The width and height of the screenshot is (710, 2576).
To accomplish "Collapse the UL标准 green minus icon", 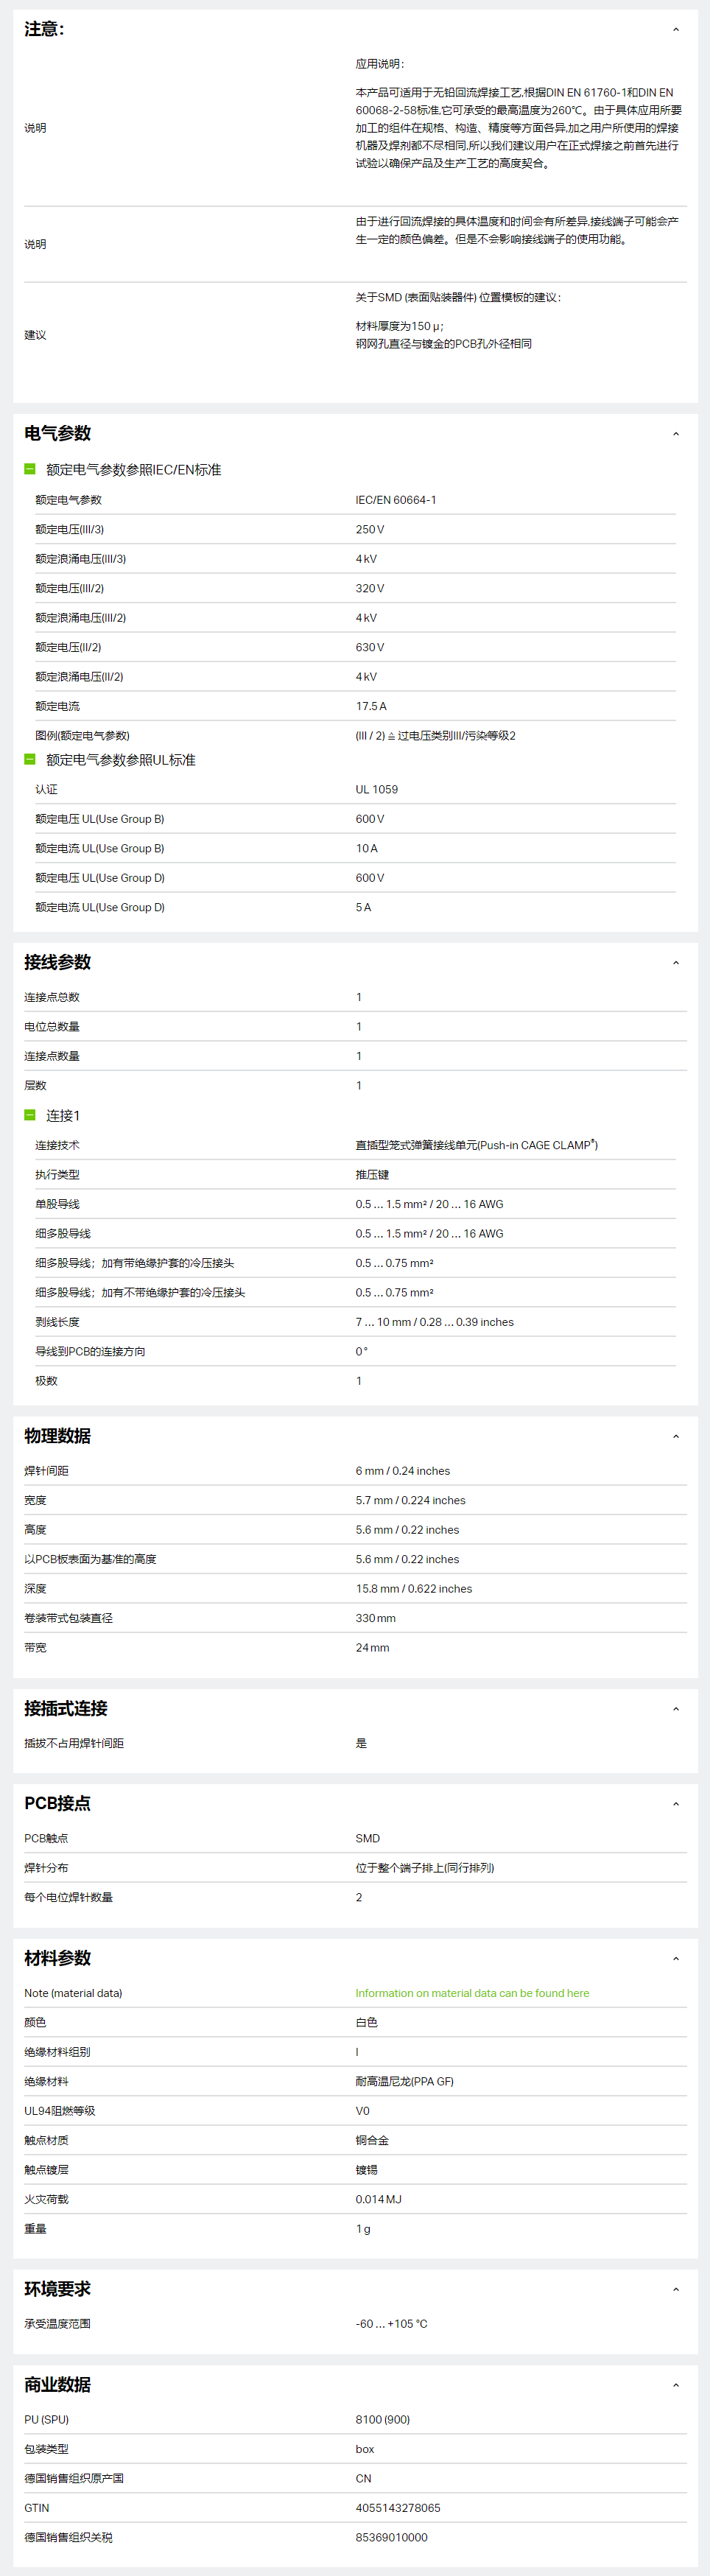I will coord(30,759).
